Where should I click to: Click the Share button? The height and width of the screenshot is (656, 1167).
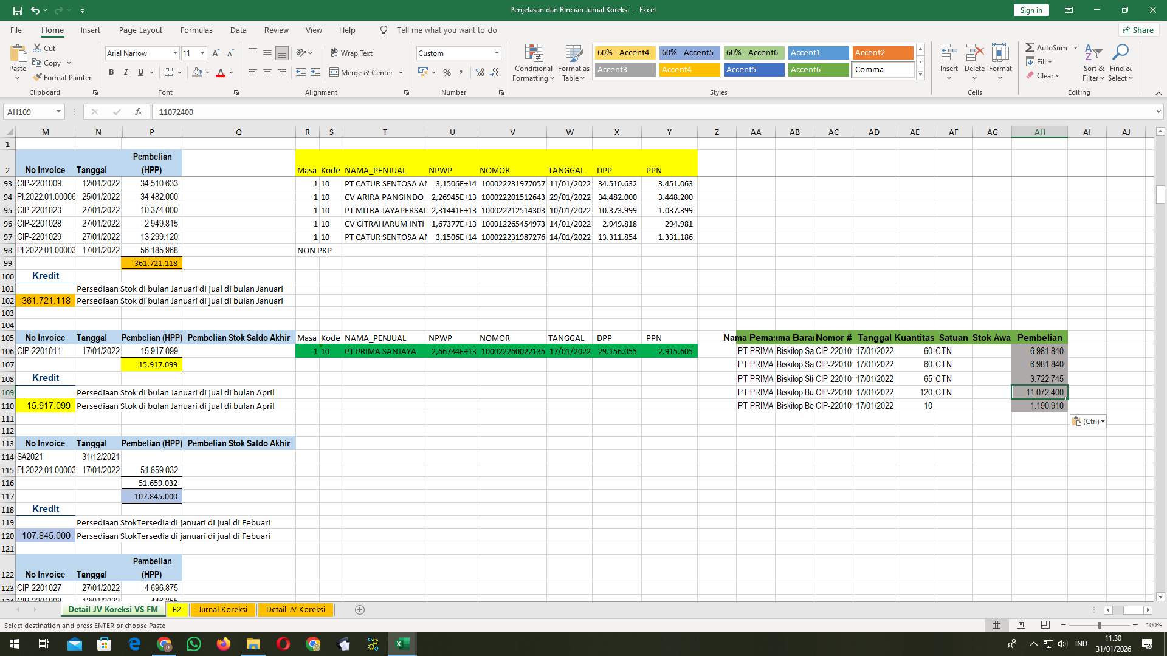(1138, 30)
